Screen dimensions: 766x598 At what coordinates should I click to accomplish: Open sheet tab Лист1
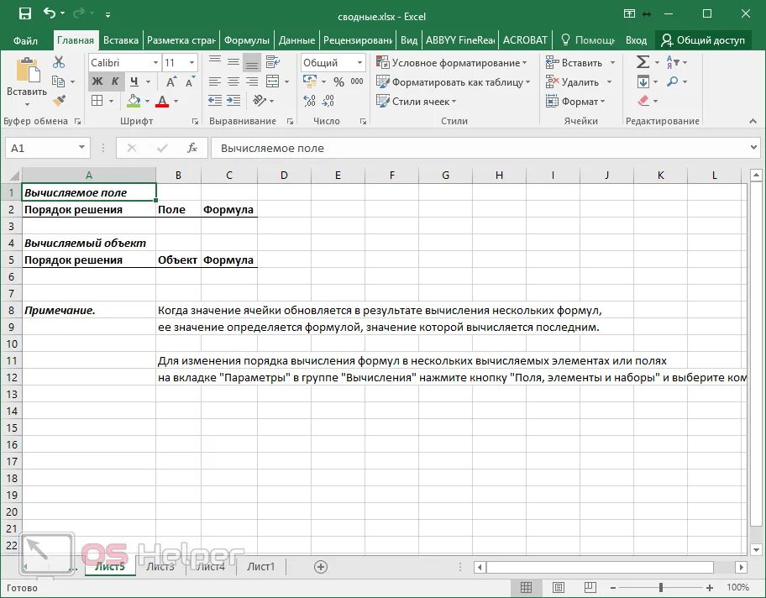[261, 567]
